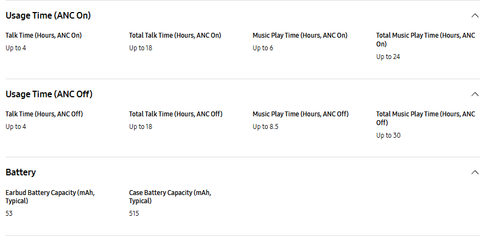Image resolution: width=480 pixels, height=236 pixels.
Task: Click the Case Battery Capacity label
Action: (170, 197)
